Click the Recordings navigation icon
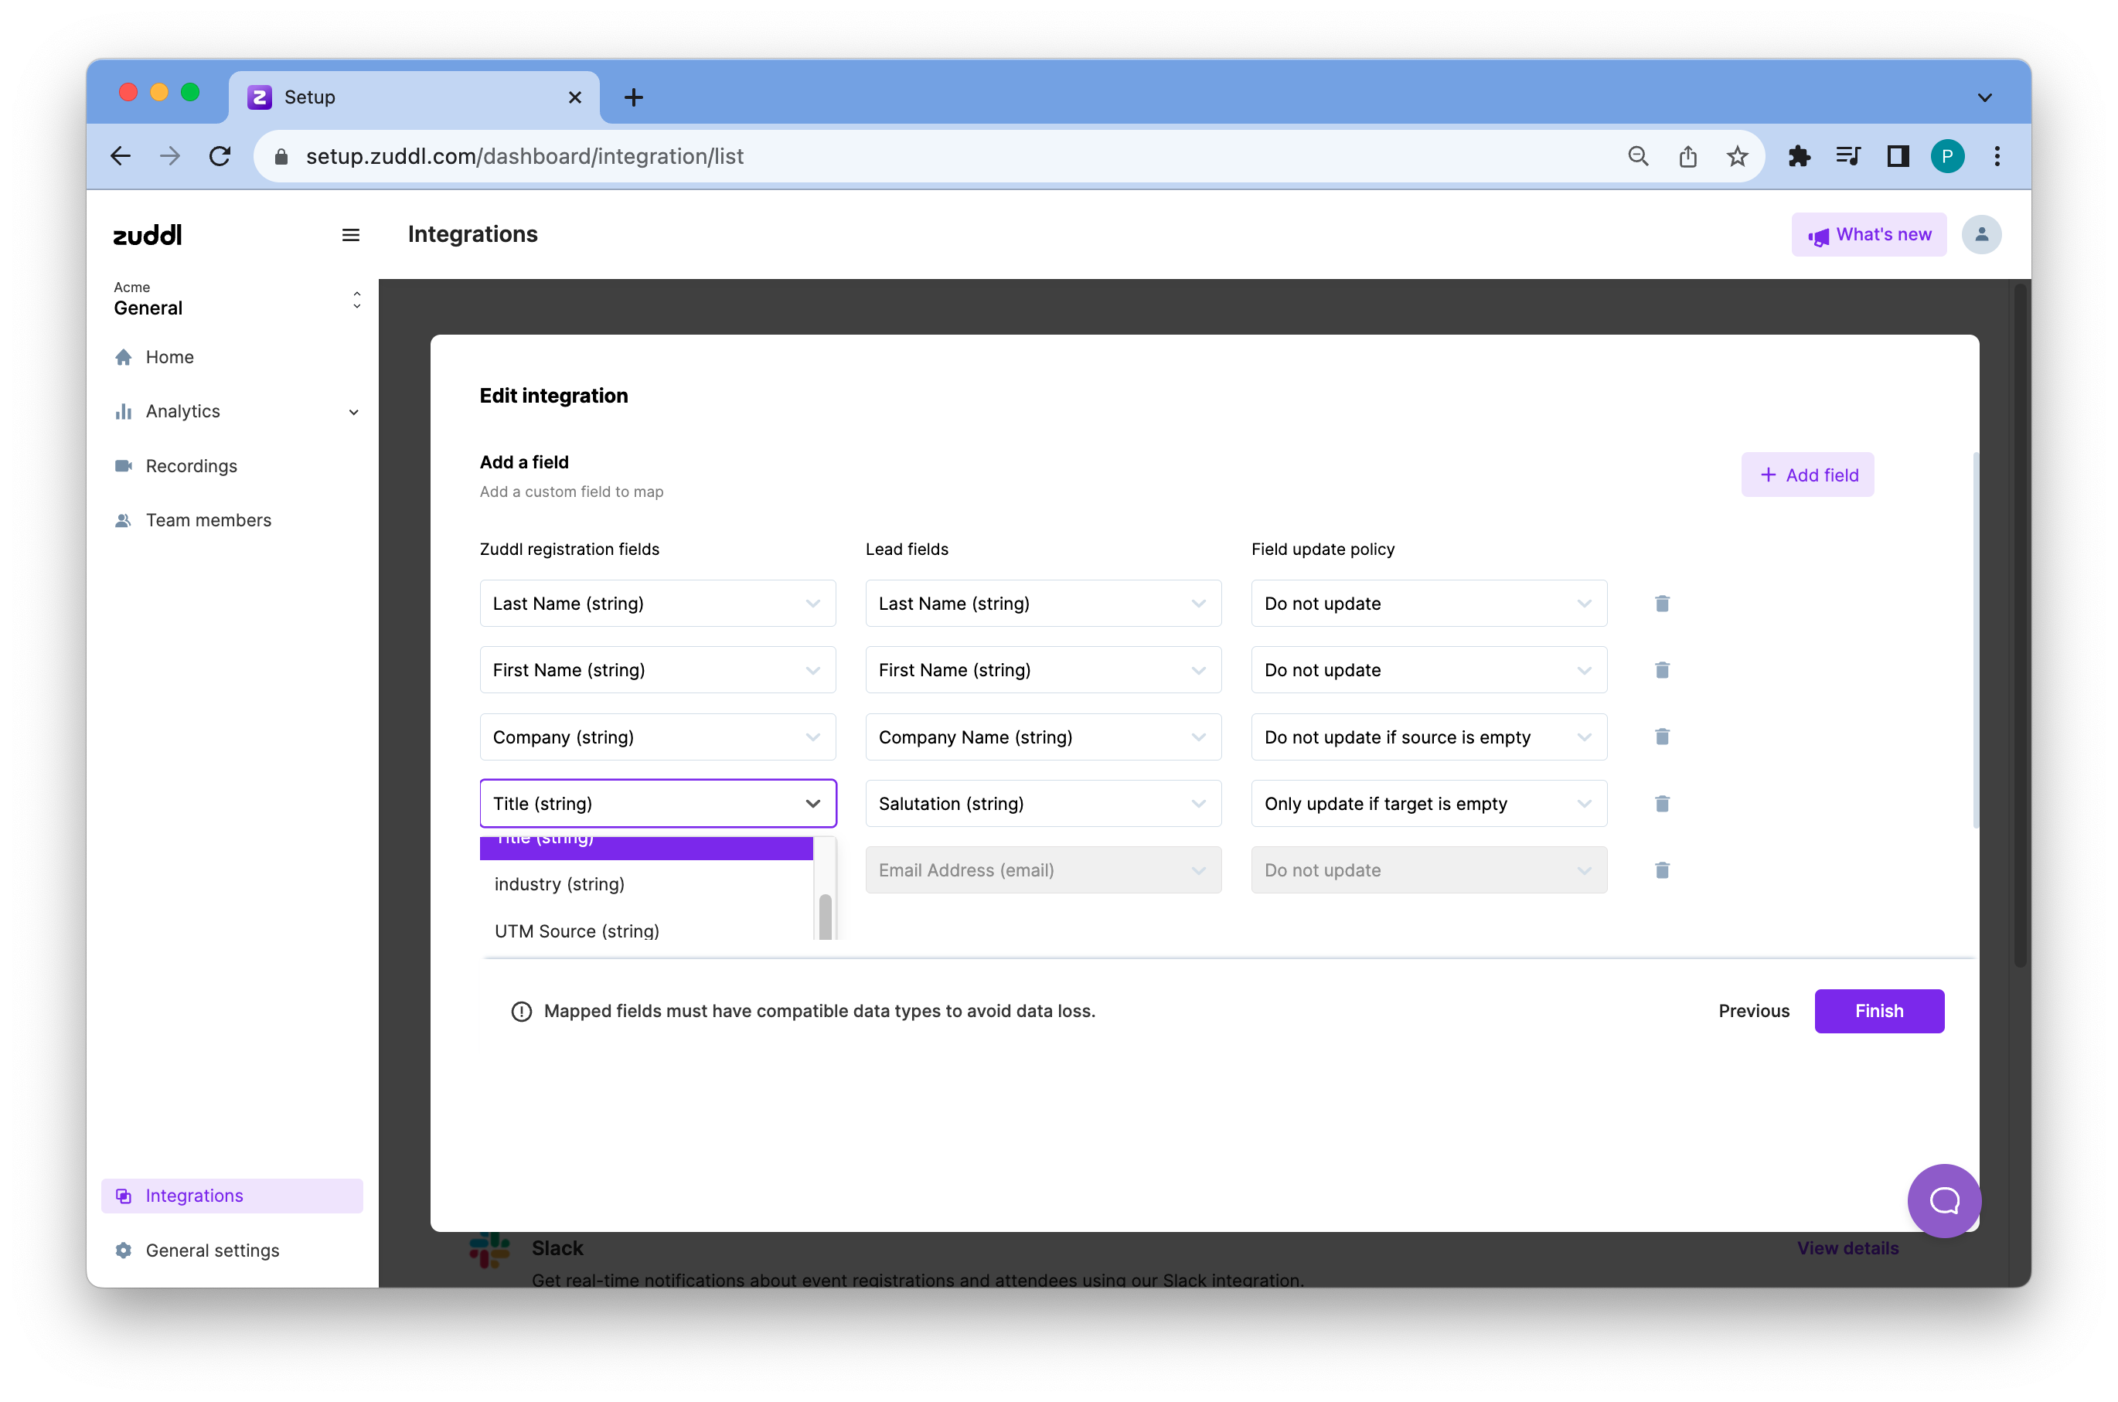Image resolution: width=2118 pixels, height=1402 pixels. tap(124, 464)
